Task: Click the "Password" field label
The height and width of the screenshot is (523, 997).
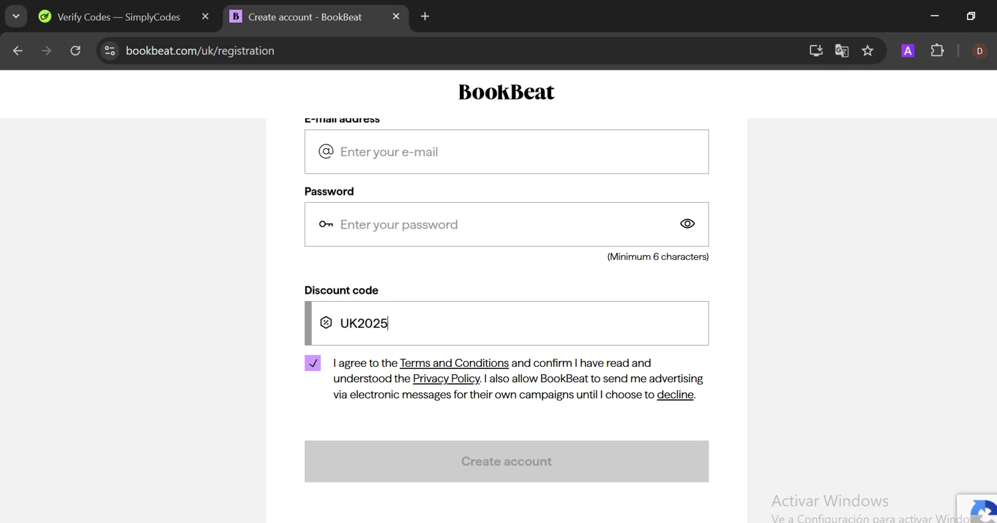Action: point(329,191)
